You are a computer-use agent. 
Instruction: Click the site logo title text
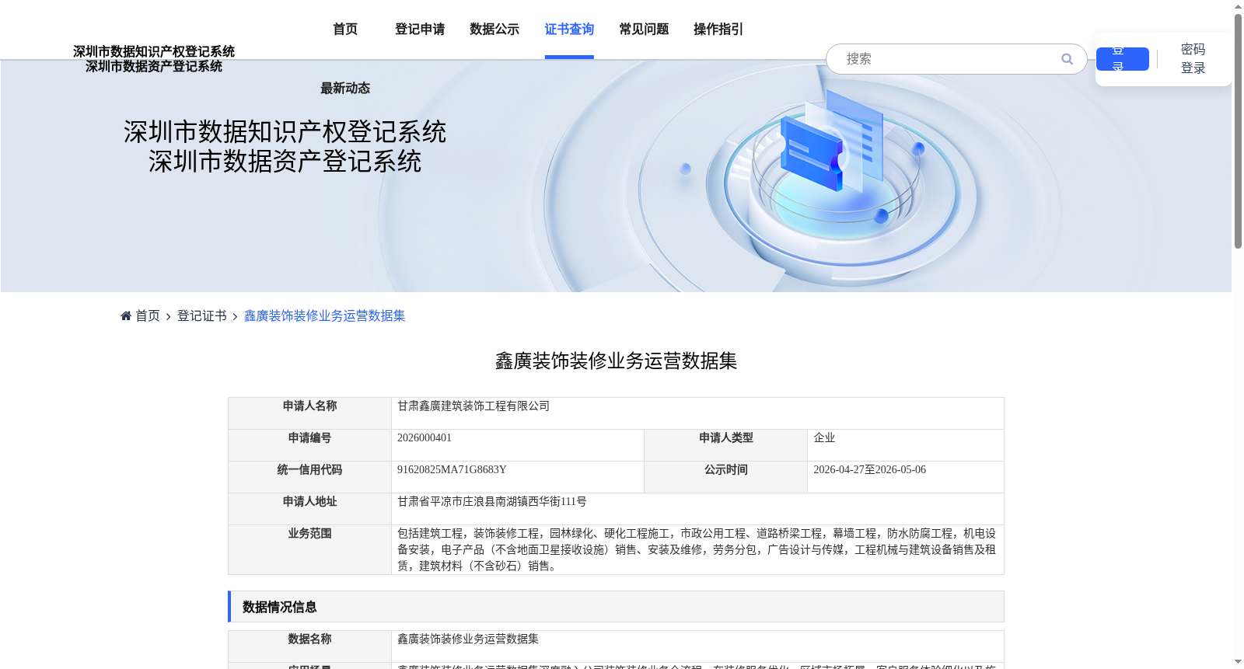pyautogui.click(x=154, y=59)
